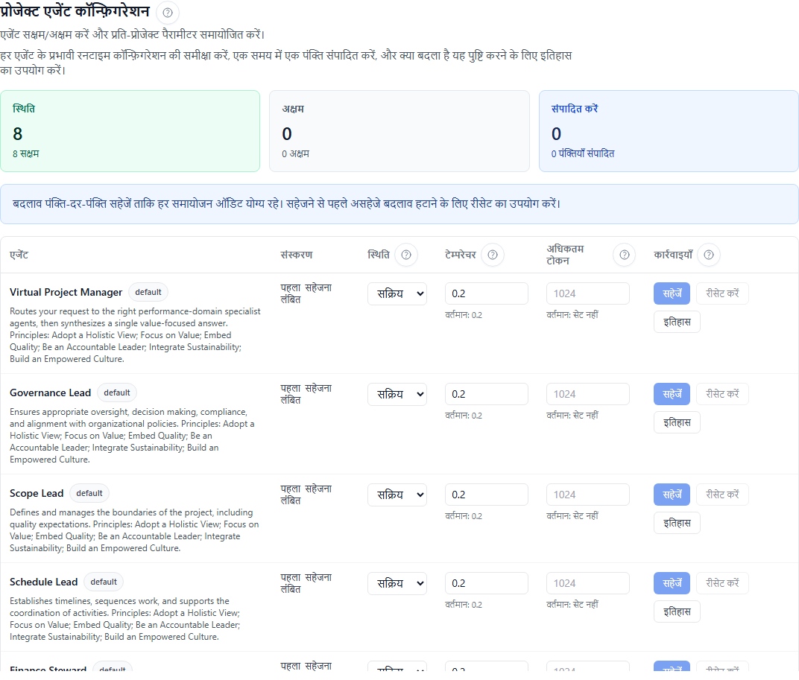Click temperature field for Schedule Lead
Viewport: 799px width, 680px height.
(486, 583)
